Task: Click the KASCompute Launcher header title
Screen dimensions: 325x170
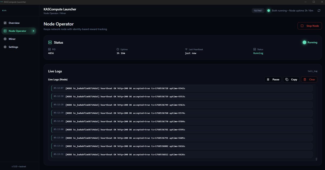Action: 60,9
